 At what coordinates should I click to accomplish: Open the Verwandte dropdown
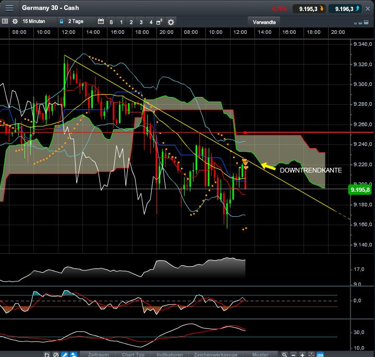(x=265, y=22)
